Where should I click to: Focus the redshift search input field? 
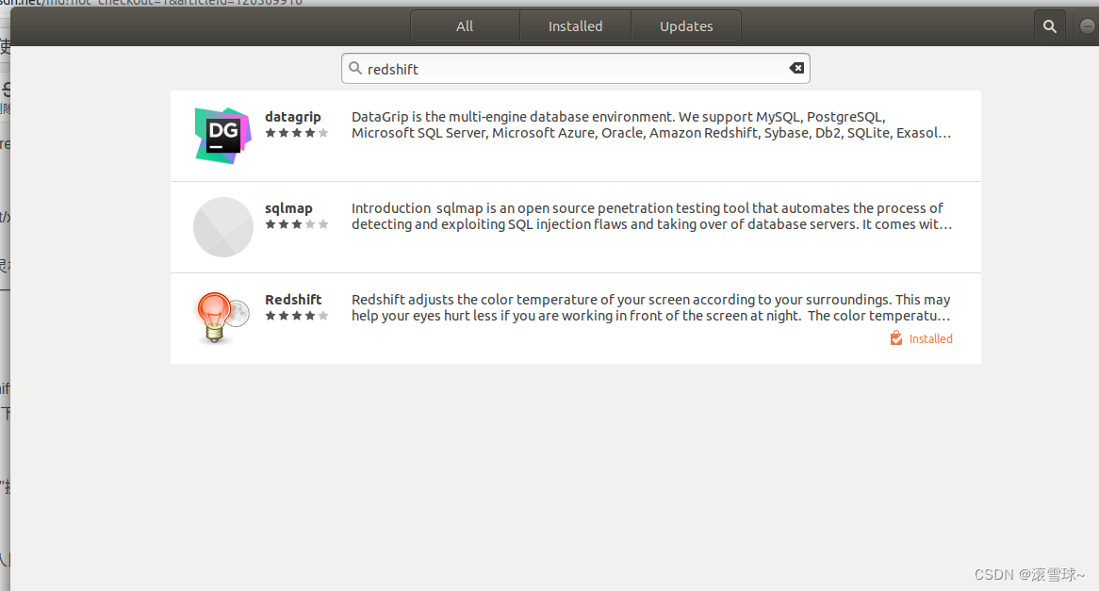tap(576, 68)
